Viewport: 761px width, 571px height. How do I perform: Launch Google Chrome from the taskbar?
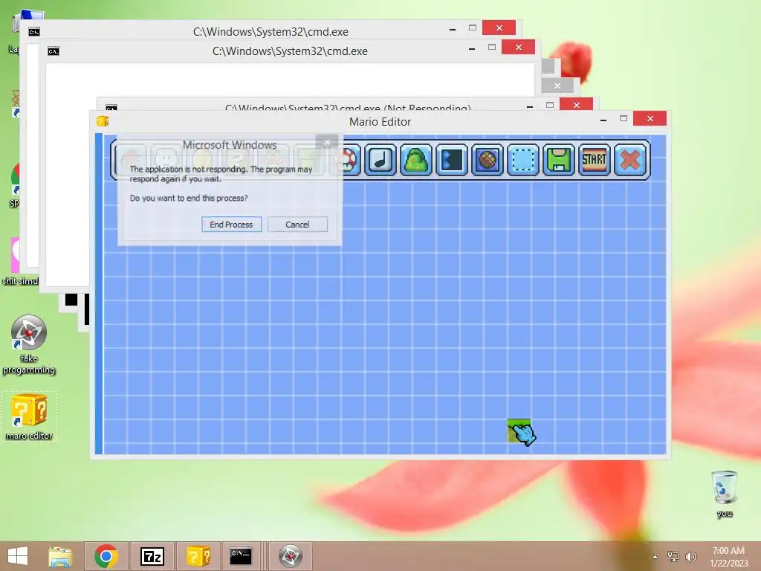tap(106, 556)
